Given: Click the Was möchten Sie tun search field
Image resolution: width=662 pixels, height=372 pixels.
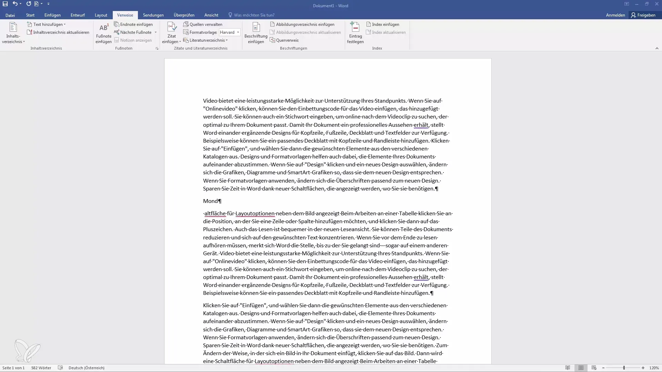Looking at the screenshot, I should point(252,15).
